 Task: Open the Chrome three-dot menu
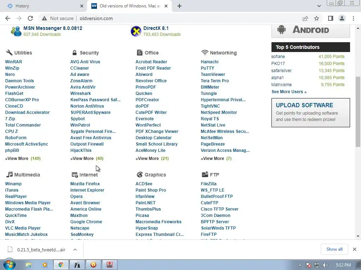coord(353,18)
